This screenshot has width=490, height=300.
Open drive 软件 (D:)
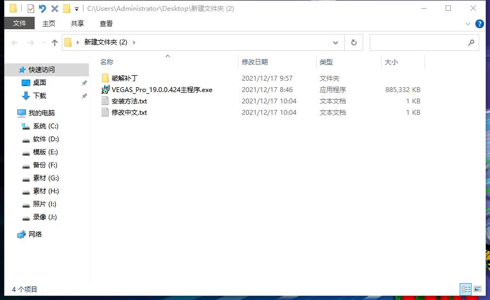(46, 139)
